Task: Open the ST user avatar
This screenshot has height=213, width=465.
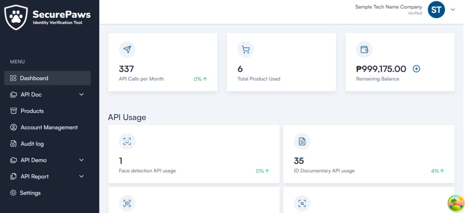Action: coord(436,10)
